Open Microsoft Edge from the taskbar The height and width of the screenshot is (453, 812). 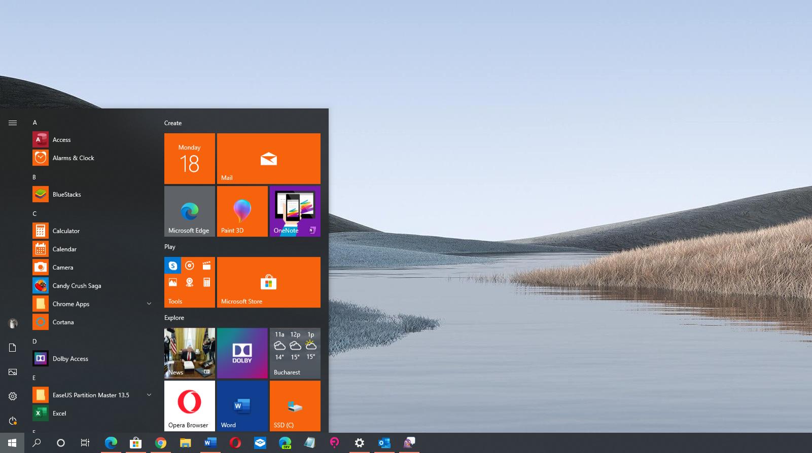[111, 443]
